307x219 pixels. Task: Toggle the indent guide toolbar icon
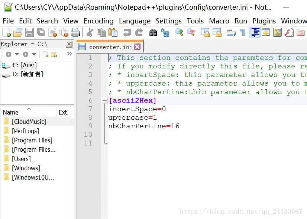255,32
